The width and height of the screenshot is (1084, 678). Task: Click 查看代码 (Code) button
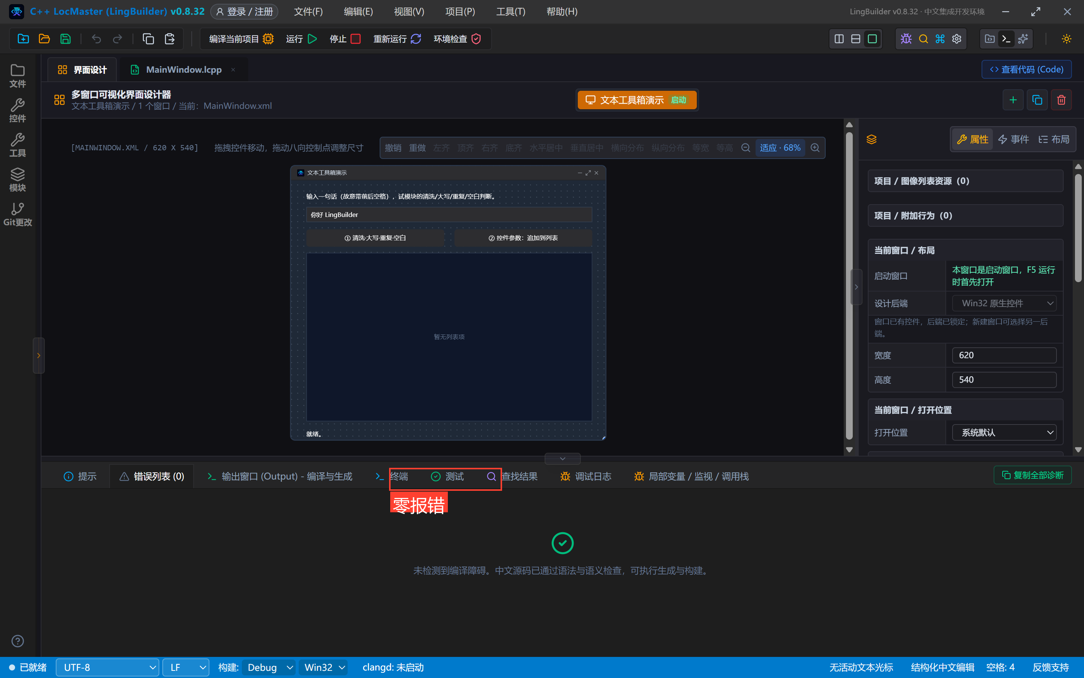(1026, 69)
